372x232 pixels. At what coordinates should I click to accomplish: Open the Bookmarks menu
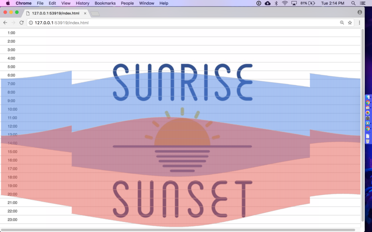pyautogui.click(x=105, y=3)
